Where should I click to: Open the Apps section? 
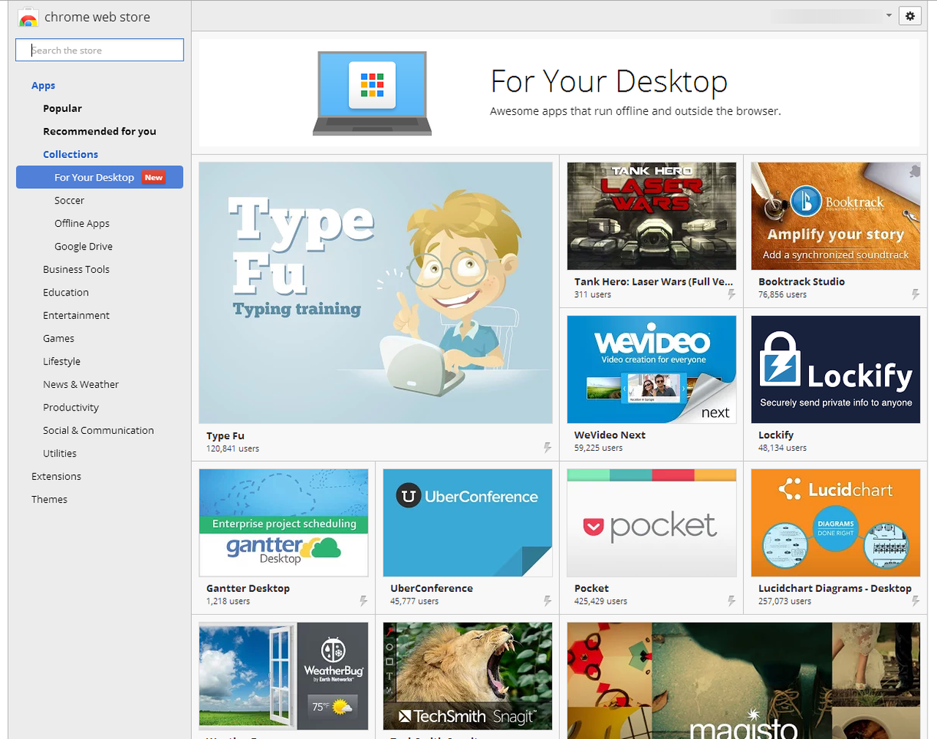click(x=43, y=86)
